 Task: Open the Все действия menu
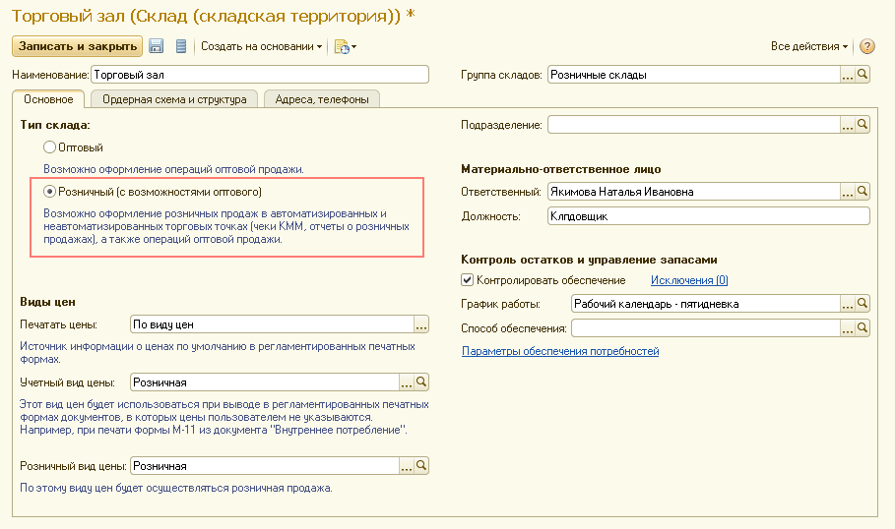click(x=809, y=46)
